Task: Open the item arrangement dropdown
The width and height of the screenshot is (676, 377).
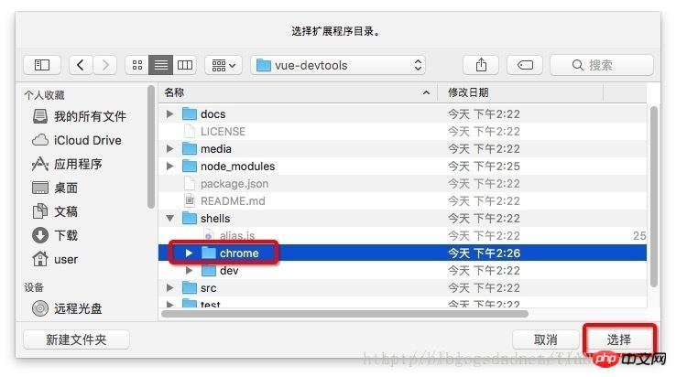Action: click(x=224, y=65)
